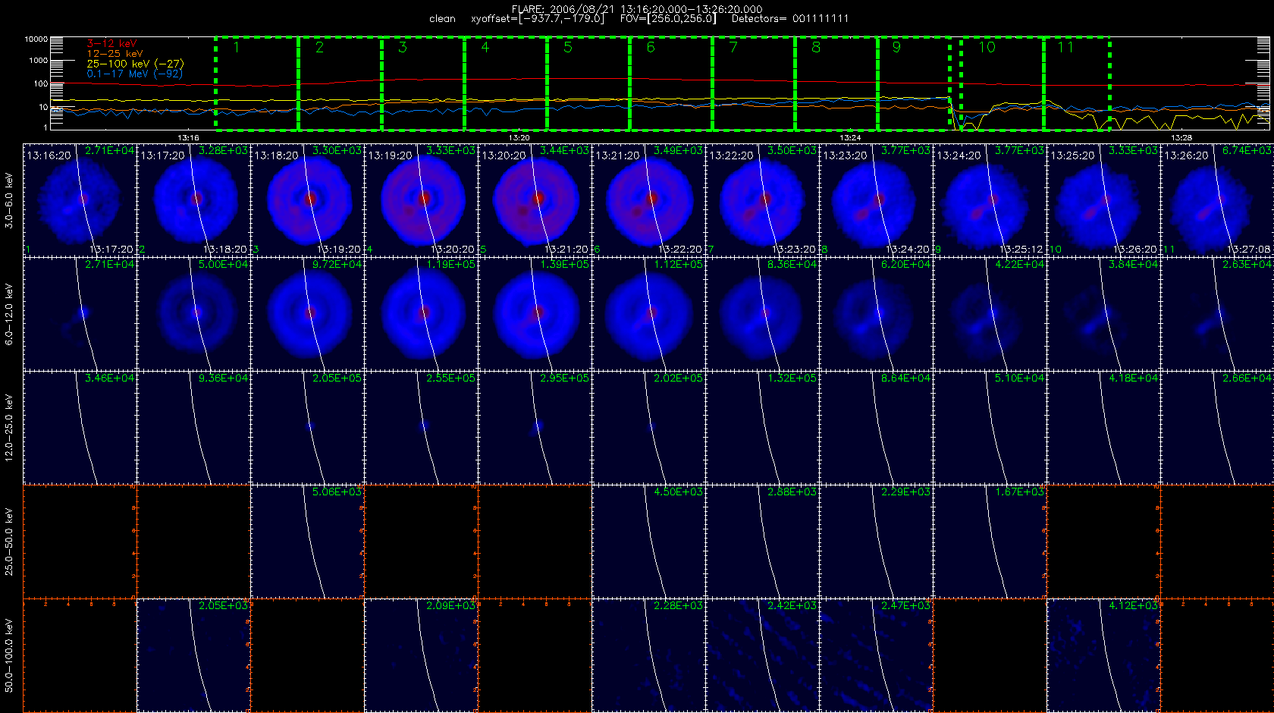Click the peak value '2.47E+03'
Screen dimensions: 1274x713
coord(906,606)
